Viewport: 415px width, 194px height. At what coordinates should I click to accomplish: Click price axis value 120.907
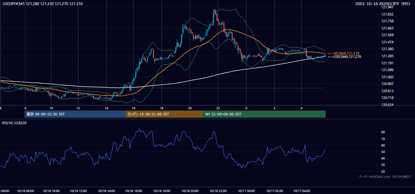pyautogui.click(x=387, y=84)
